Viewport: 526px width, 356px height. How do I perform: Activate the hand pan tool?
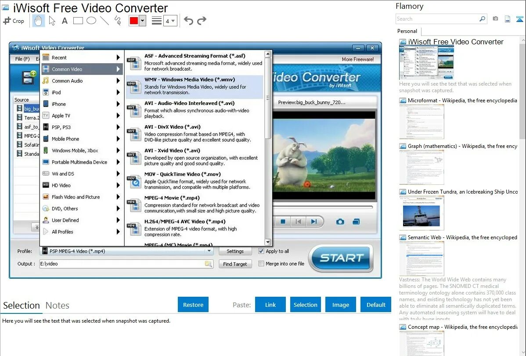click(x=38, y=21)
